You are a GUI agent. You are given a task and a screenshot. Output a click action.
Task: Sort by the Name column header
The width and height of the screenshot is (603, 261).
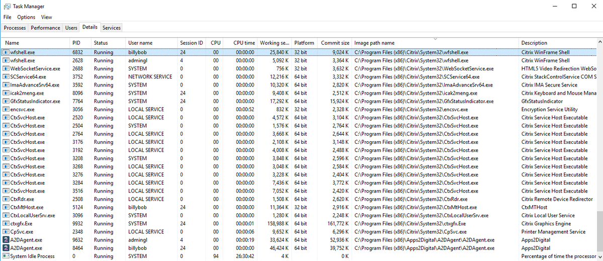[35, 43]
